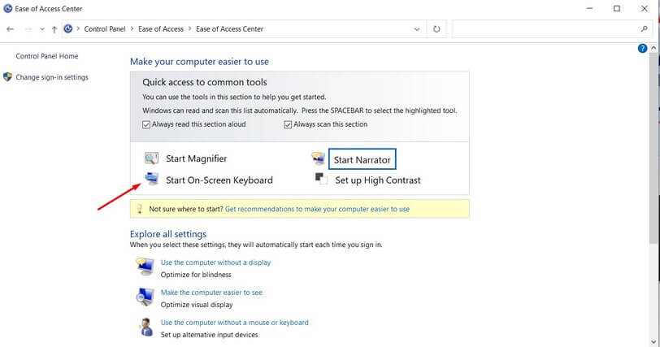
Task: Click the Ease of Access icon in the address bar
Action: [68, 29]
